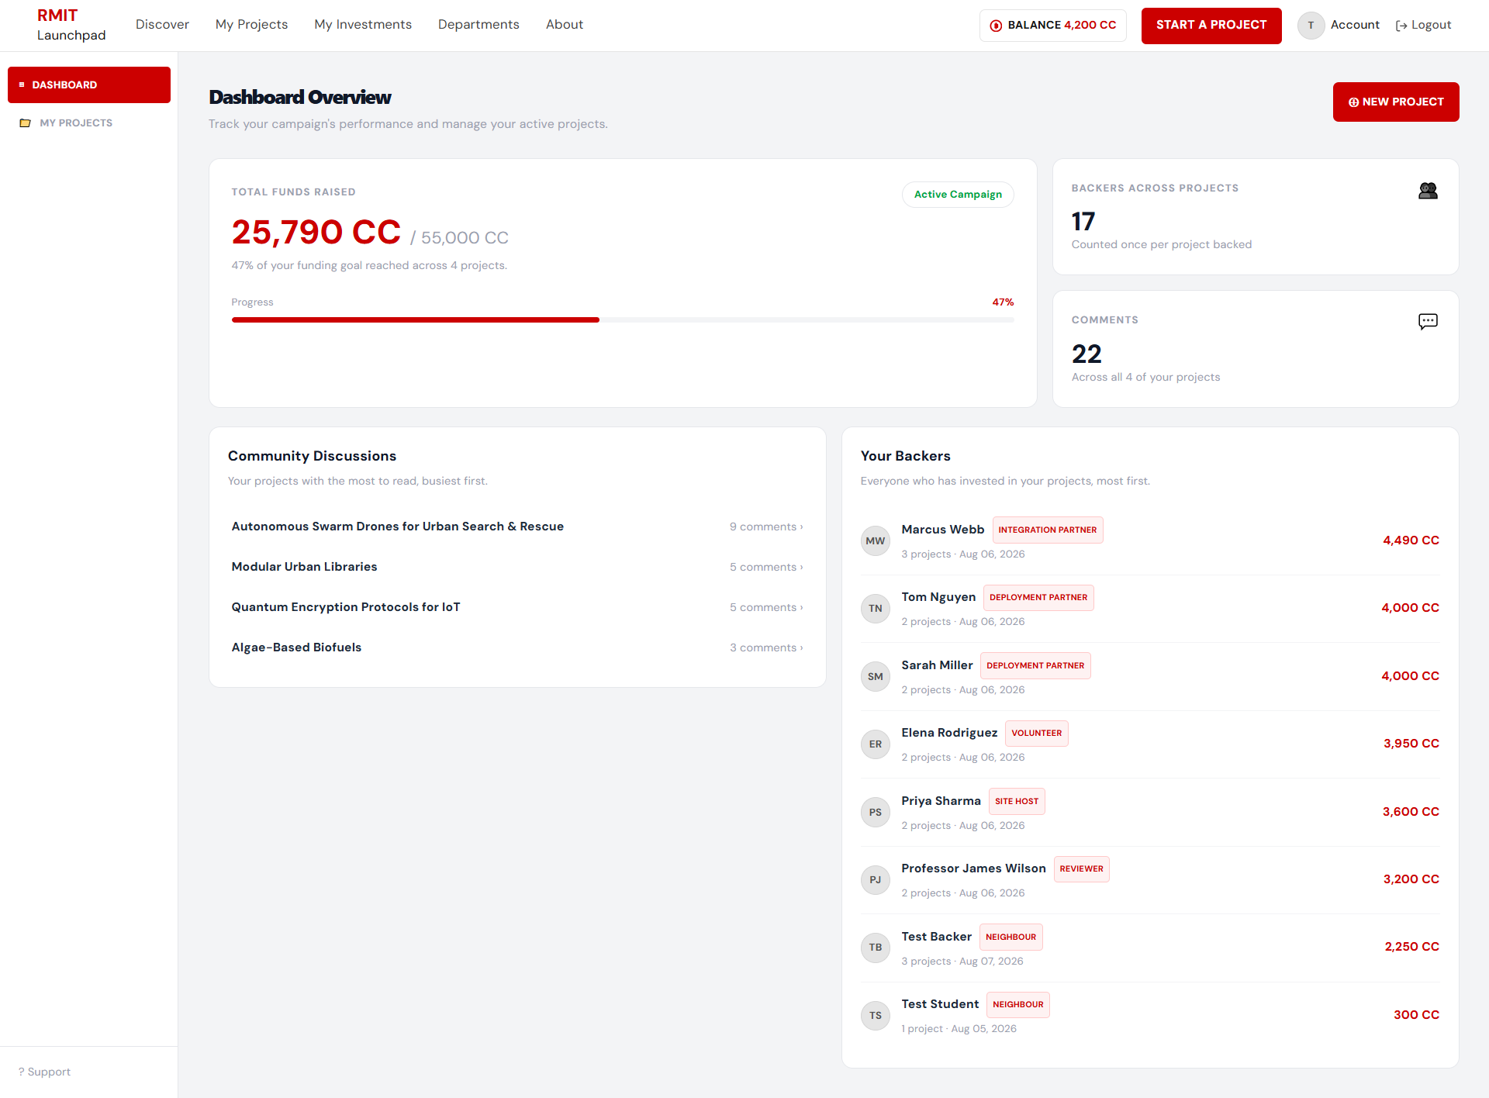The height and width of the screenshot is (1098, 1489).
Task: Open the Support link in sidebar
Action: click(44, 1072)
